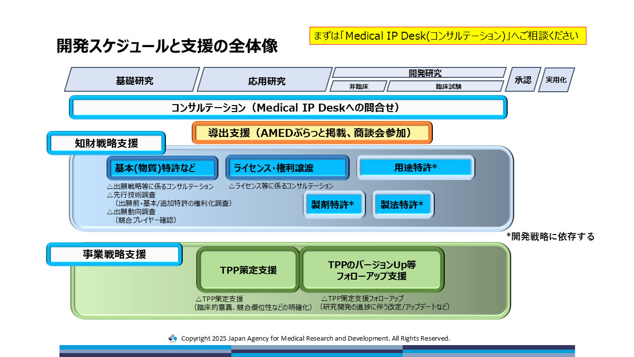Click the text △TPP策定支援フォローアップ
Viewport: 634px width, 357px height.
[x=363, y=298]
